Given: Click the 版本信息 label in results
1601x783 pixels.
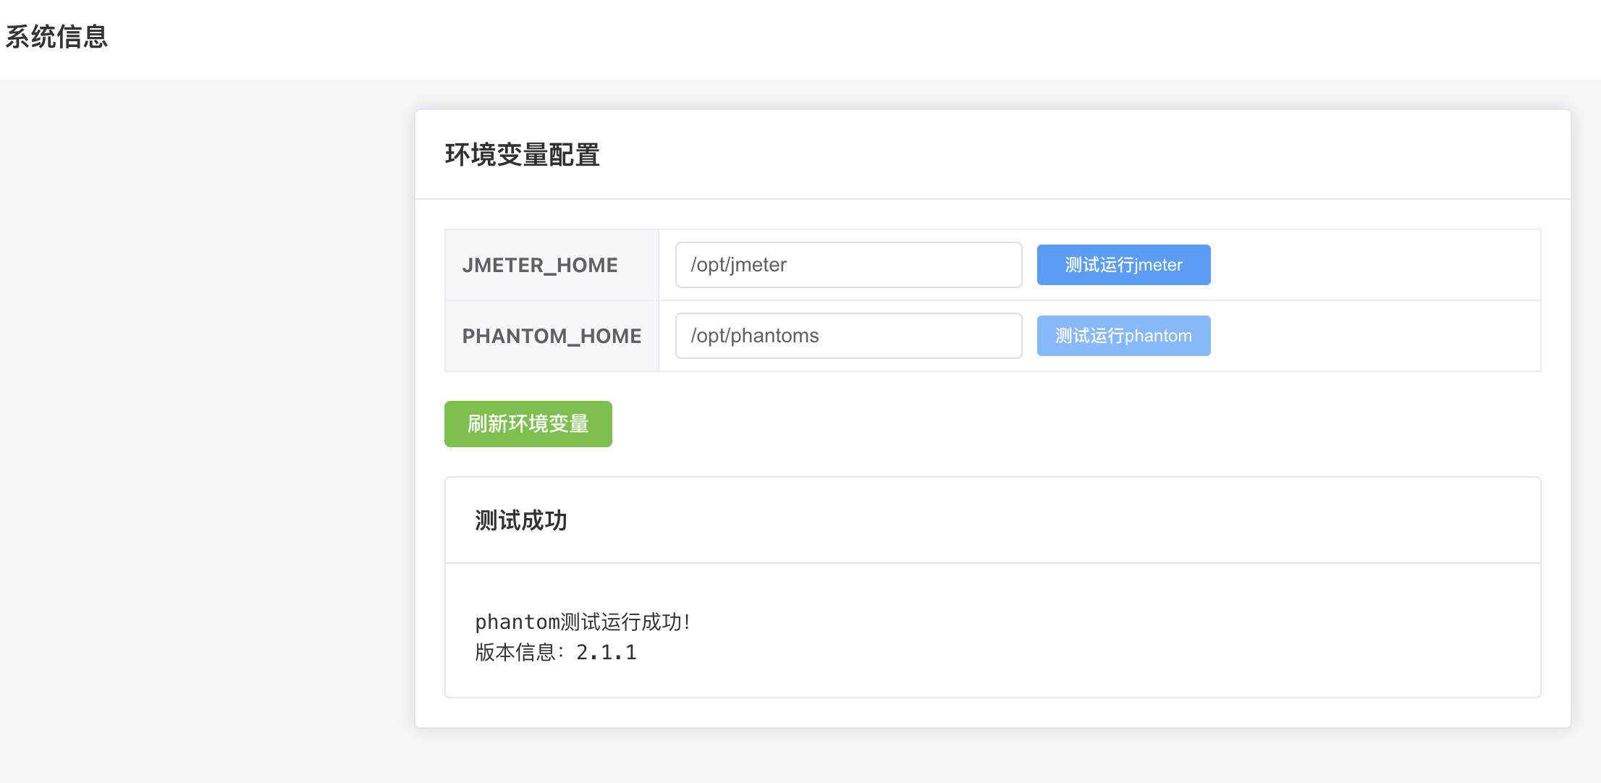Looking at the screenshot, I should coord(515,651).
